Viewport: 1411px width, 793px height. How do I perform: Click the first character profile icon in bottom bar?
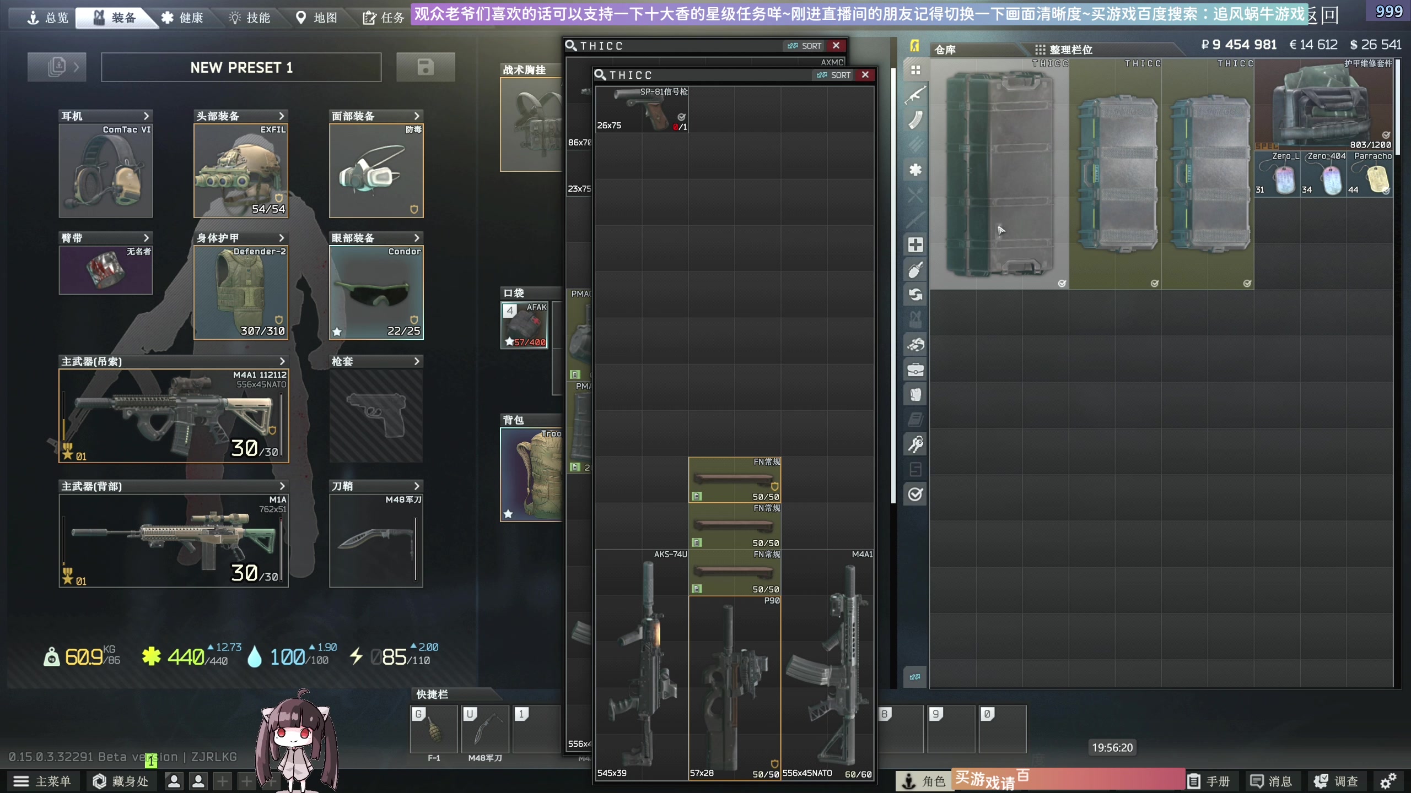[174, 781]
